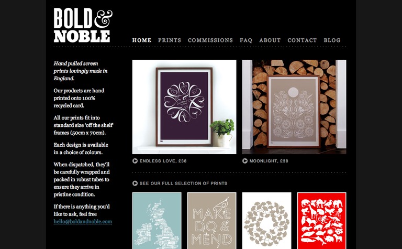Open the About page
This screenshot has width=402, height=249.
click(270, 40)
